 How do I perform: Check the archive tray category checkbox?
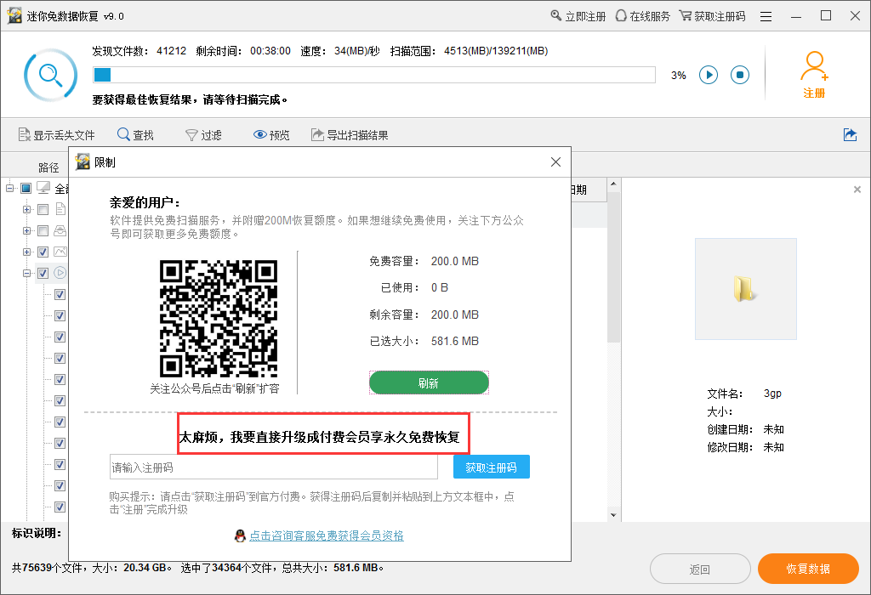tap(43, 230)
